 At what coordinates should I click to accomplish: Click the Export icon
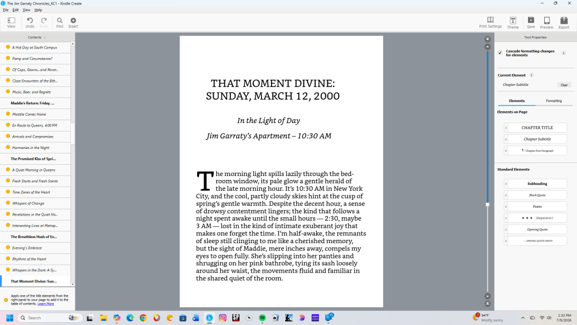[563, 21]
